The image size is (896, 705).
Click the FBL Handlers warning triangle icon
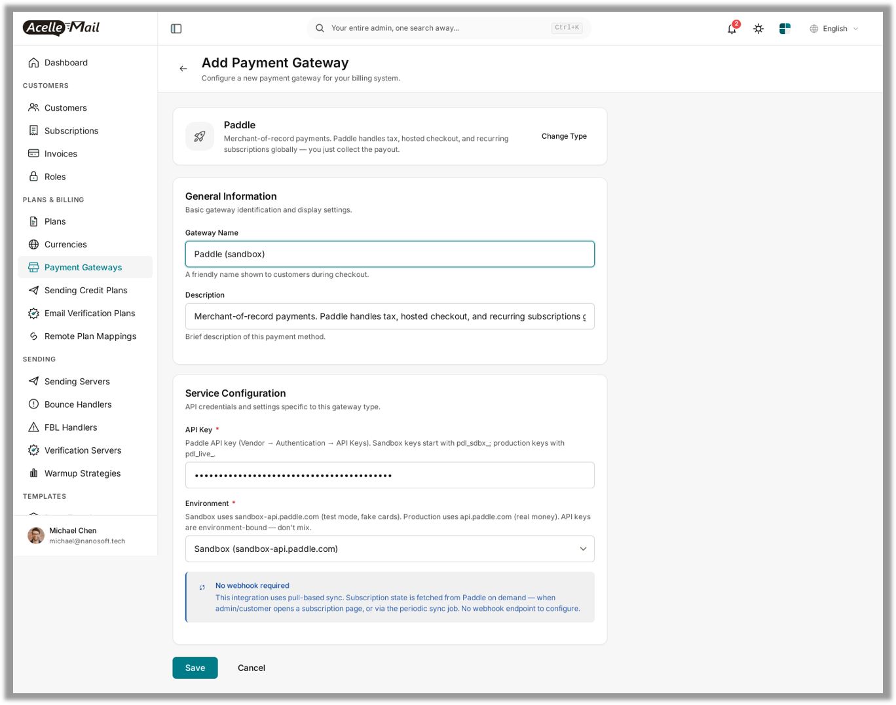click(x=33, y=427)
